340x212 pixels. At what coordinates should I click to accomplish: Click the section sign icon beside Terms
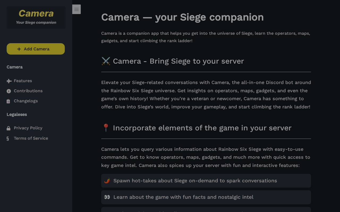click(8, 138)
